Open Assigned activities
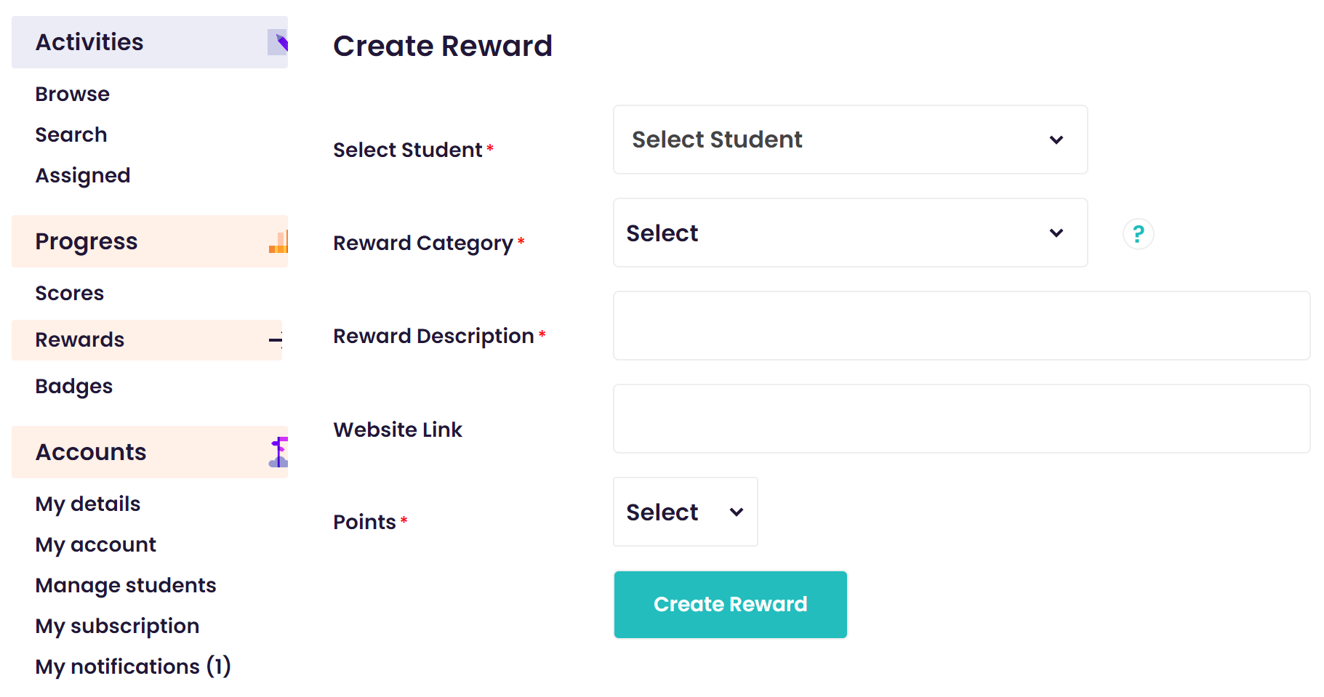 83,176
